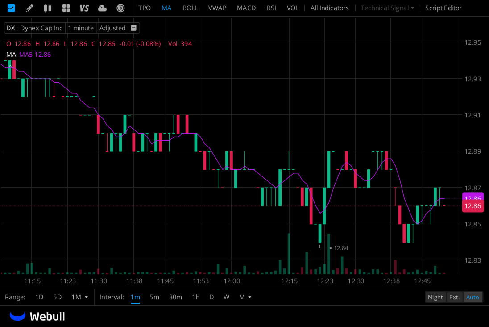Image resolution: width=489 pixels, height=327 pixels.
Task: Toggle the RSI indicator
Action: 271,8
